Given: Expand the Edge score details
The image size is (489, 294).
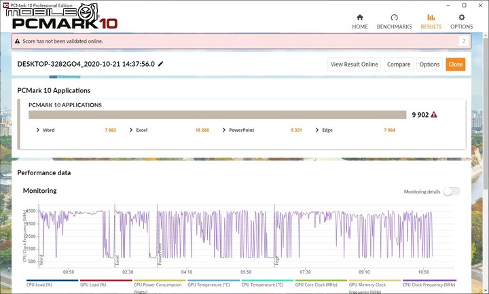Looking at the screenshot, I should (x=317, y=130).
